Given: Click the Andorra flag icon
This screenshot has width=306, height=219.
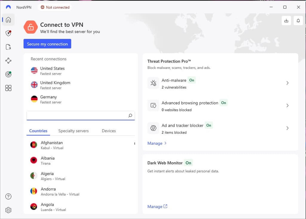Looking at the screenshot, I should coord(33,191).
